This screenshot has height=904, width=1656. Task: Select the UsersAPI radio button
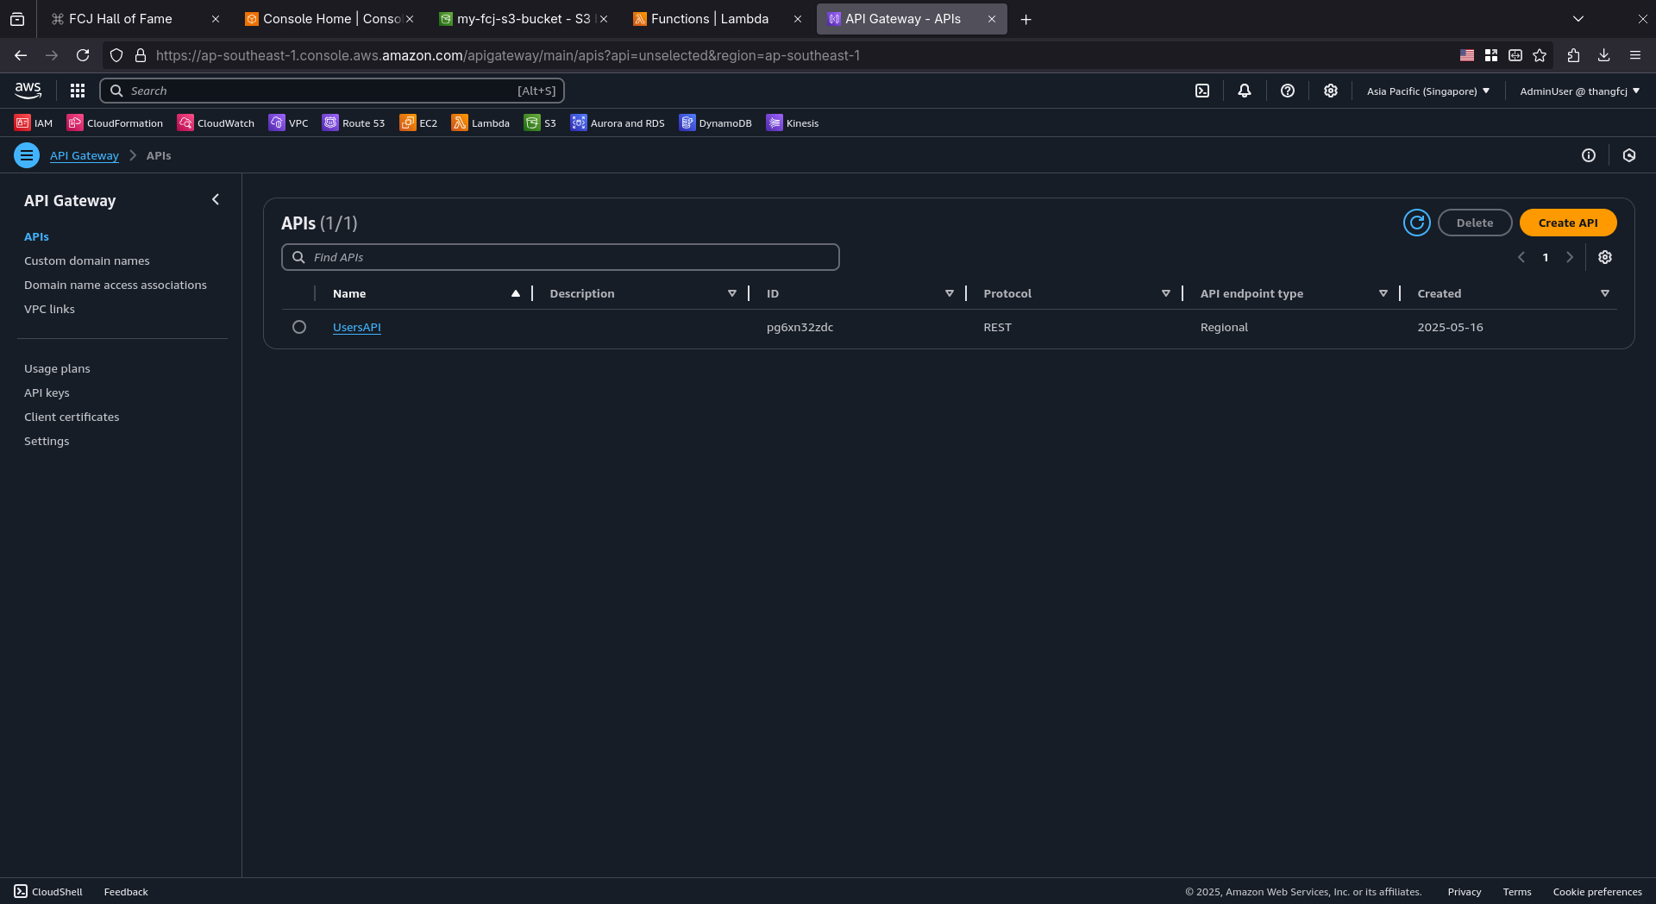click(299, 327)
